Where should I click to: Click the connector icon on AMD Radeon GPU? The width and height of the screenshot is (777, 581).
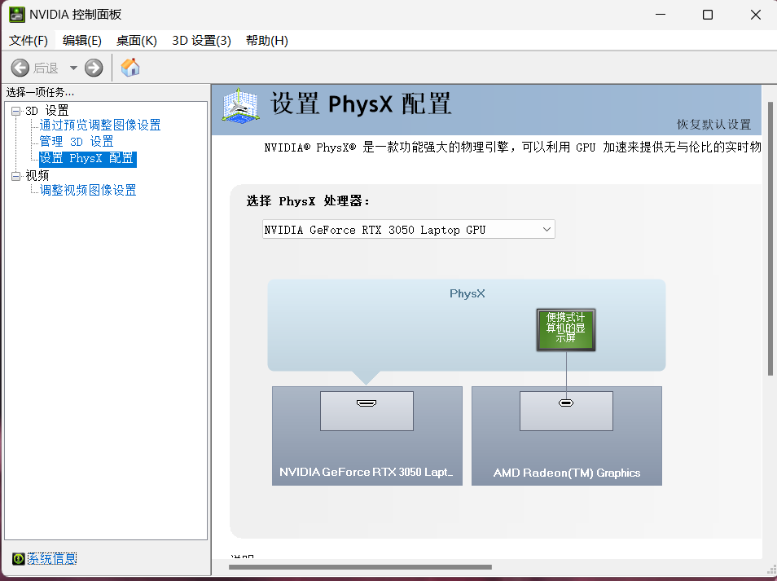pyautogui.click(x=566, y=403)
